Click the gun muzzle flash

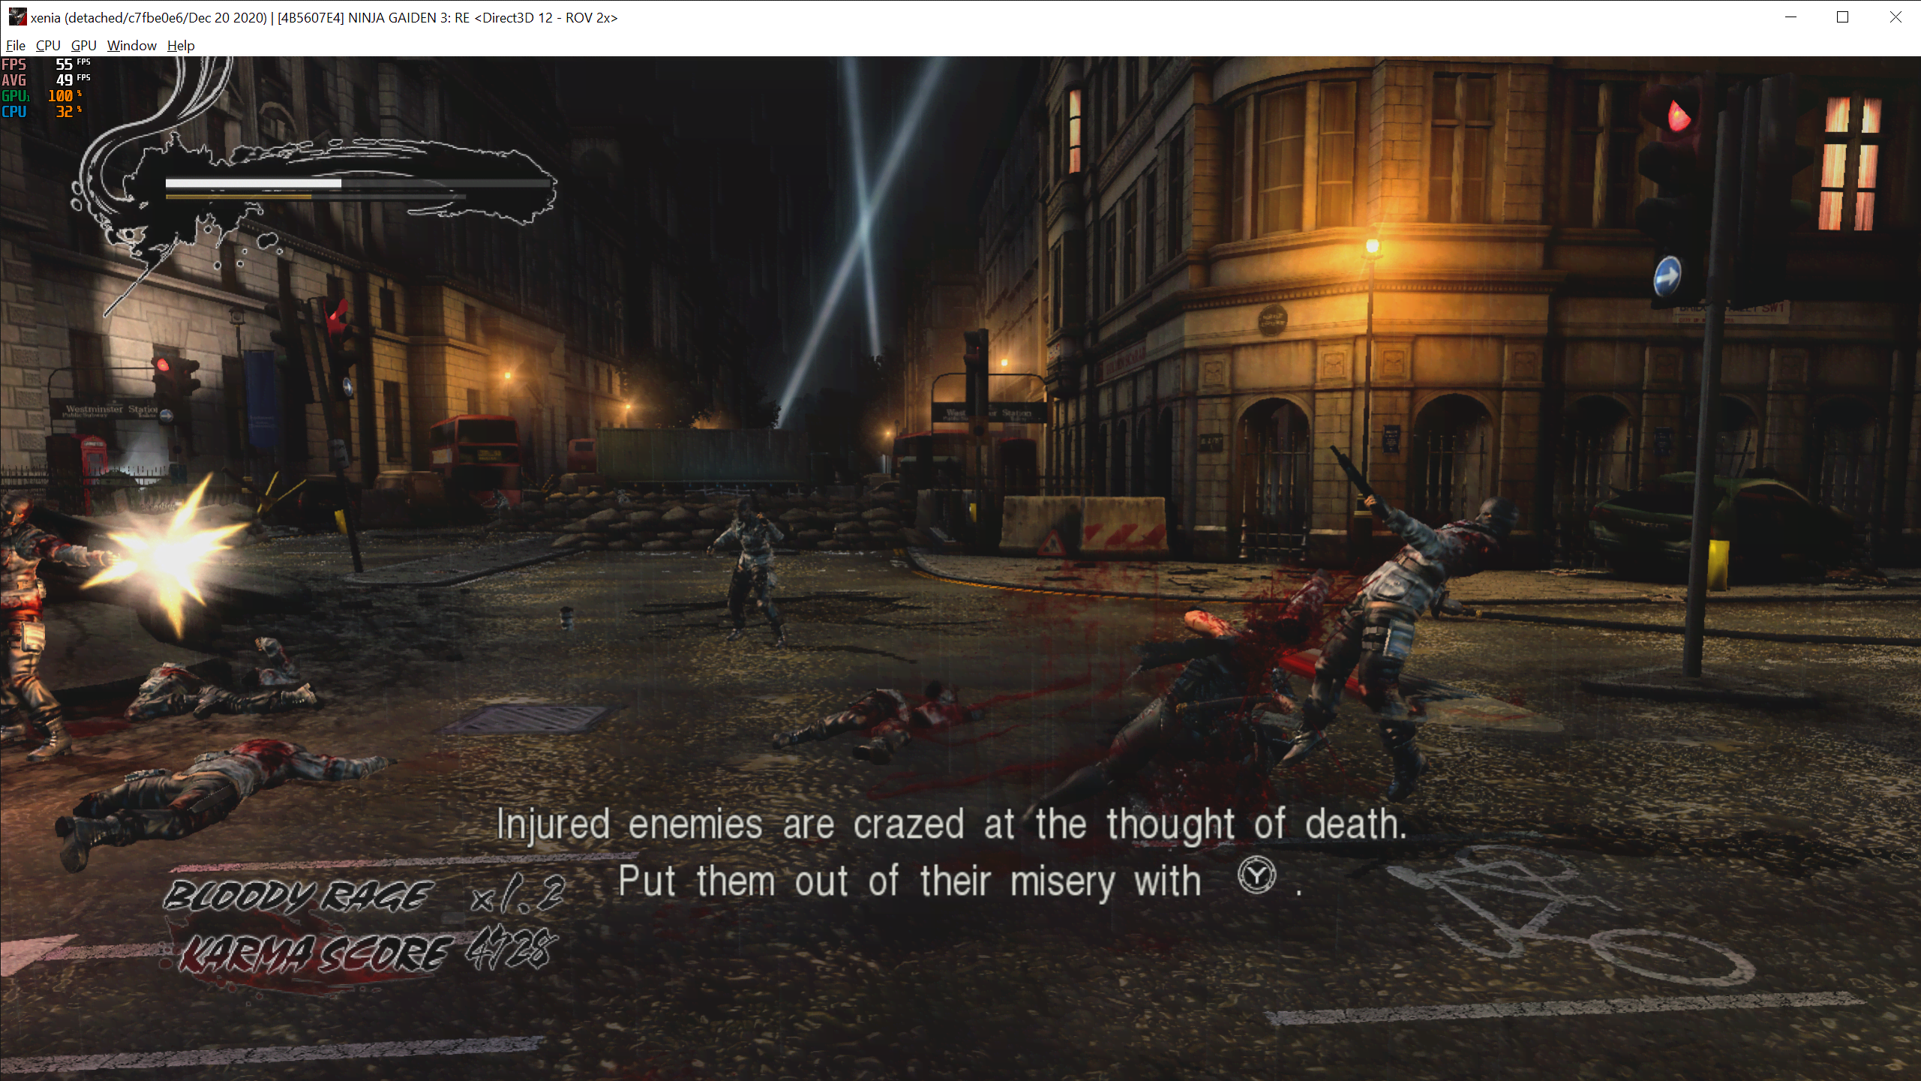click(168, 556)
